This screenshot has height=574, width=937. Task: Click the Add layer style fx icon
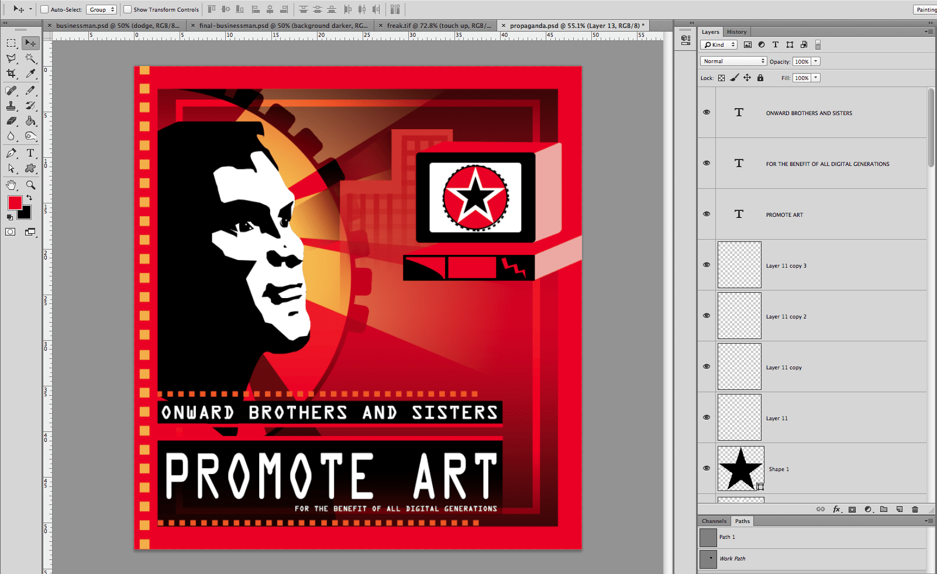click(837, 509)
